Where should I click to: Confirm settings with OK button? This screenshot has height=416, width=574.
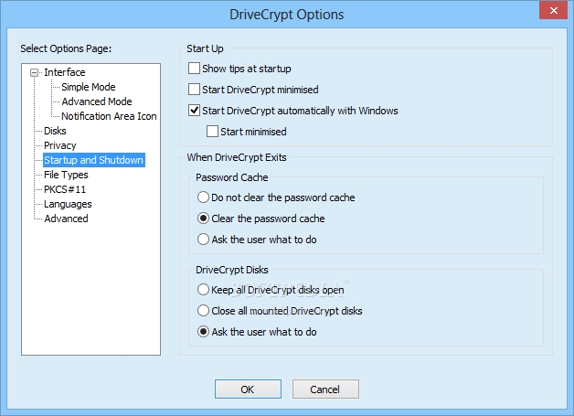click(248, 389)
